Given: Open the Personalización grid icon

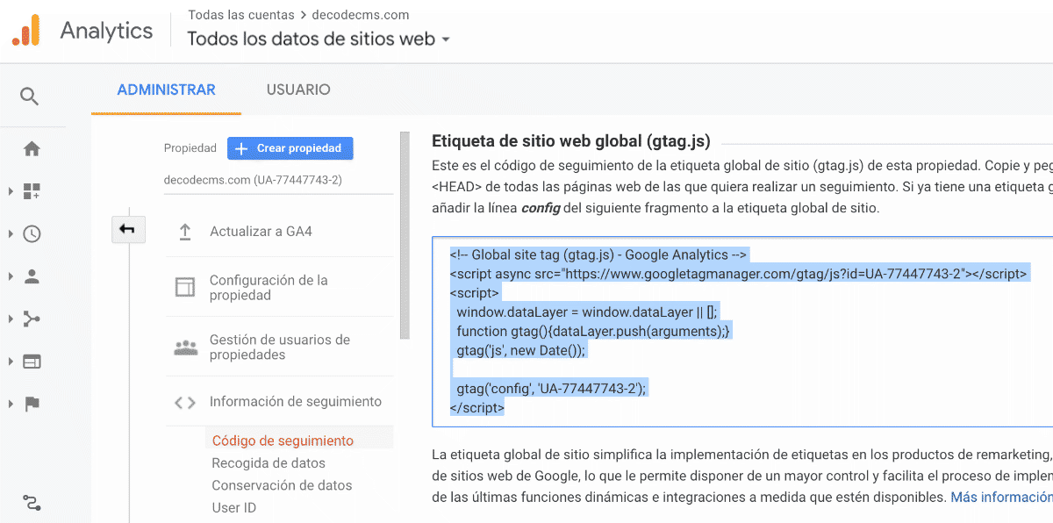Looking at the screenshot, I should tap(32, 191).
